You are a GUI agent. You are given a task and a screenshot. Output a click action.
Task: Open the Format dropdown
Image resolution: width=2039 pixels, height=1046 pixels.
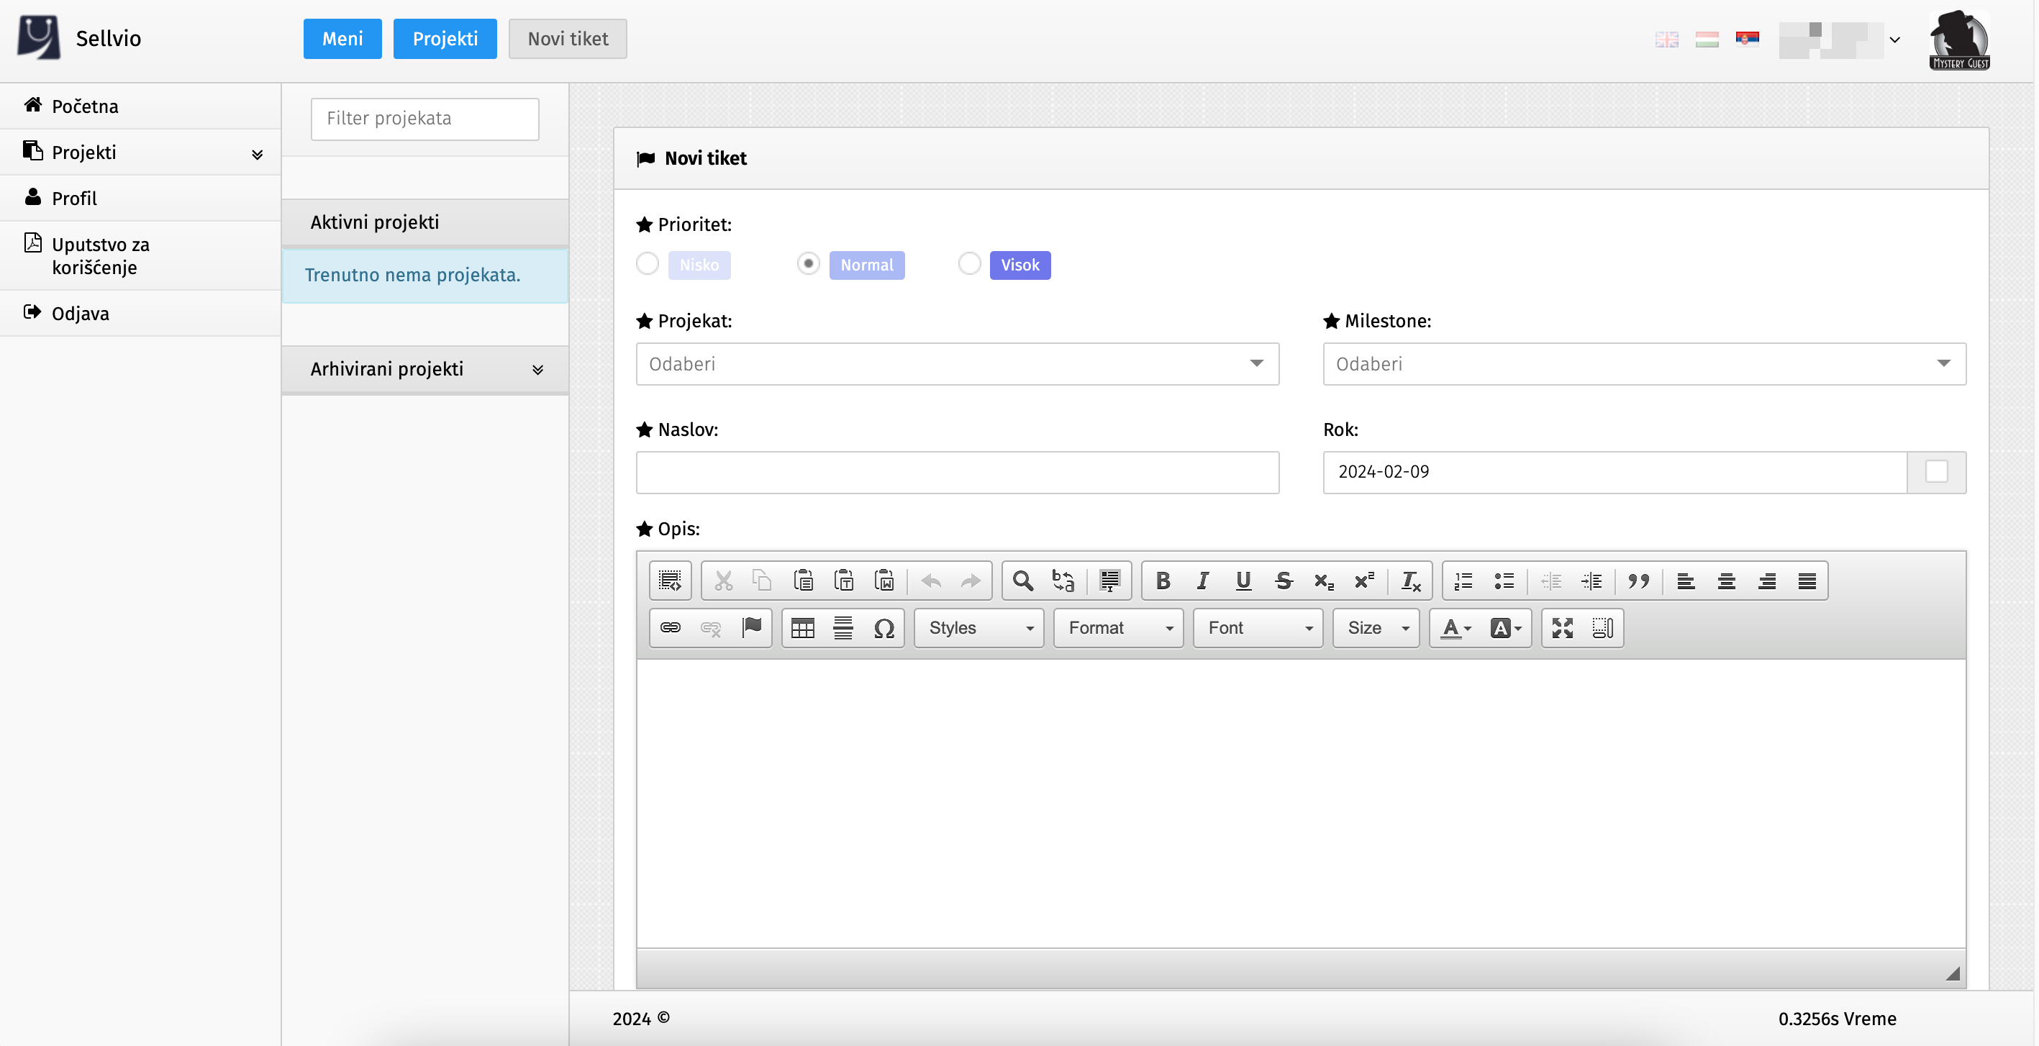pos(1119,627)
